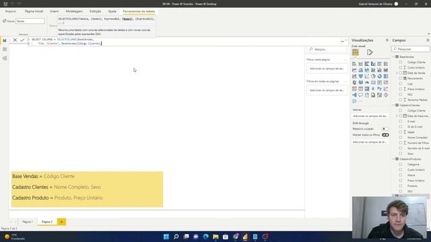The width and height of the screenshot is (431, 242).
Task: Insert a funnel chart visual
Action: (361, 76)
